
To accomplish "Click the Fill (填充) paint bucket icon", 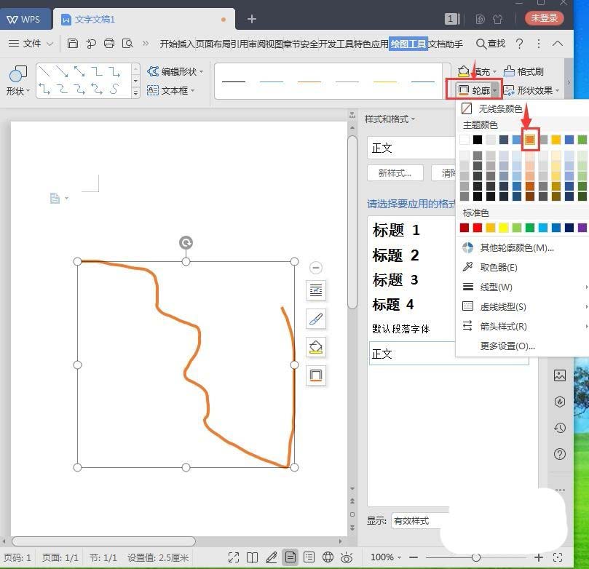I will coord(464,71).
